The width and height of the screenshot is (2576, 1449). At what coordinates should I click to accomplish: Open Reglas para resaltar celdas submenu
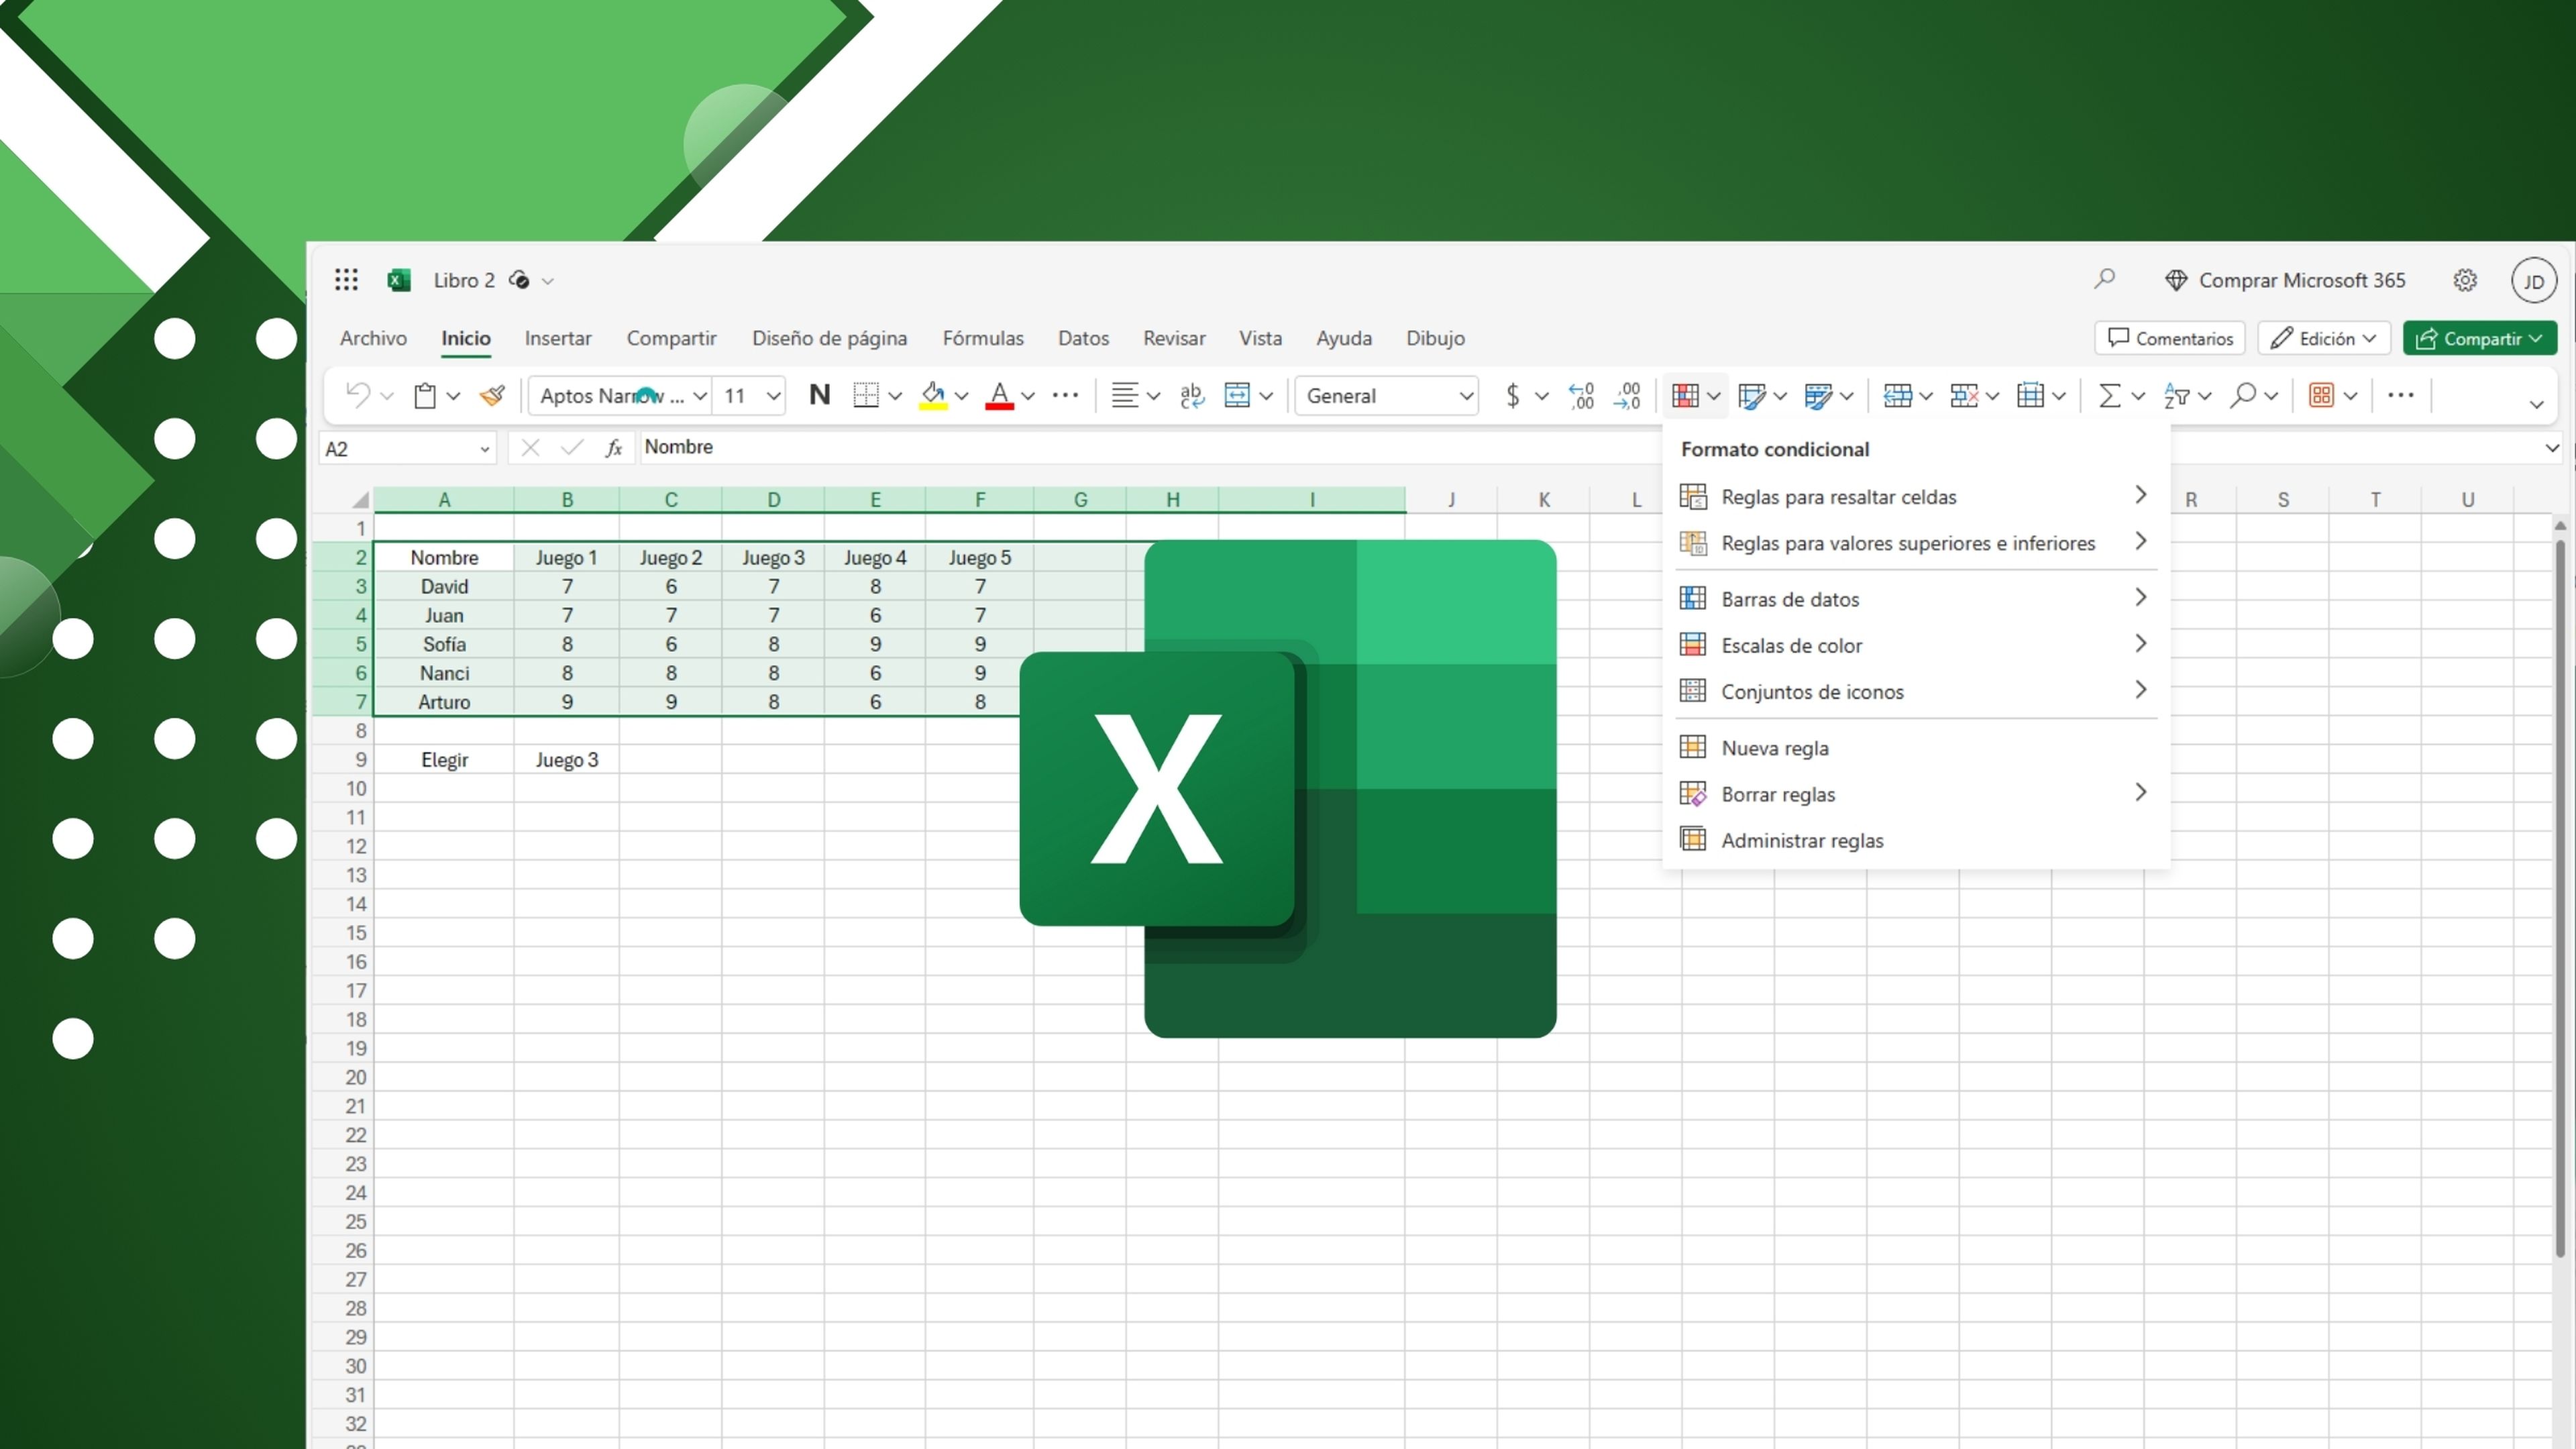[1915, 496]
